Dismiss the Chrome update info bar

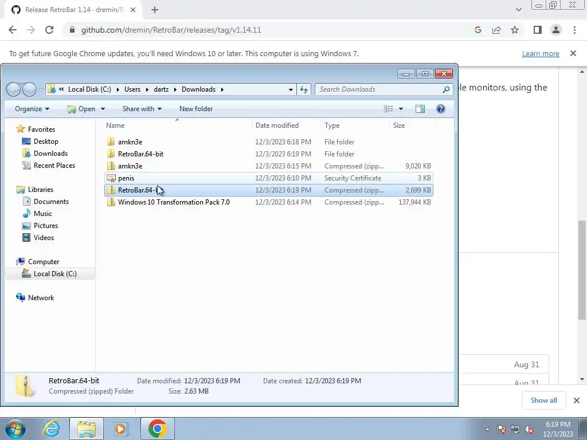point(573,53)
